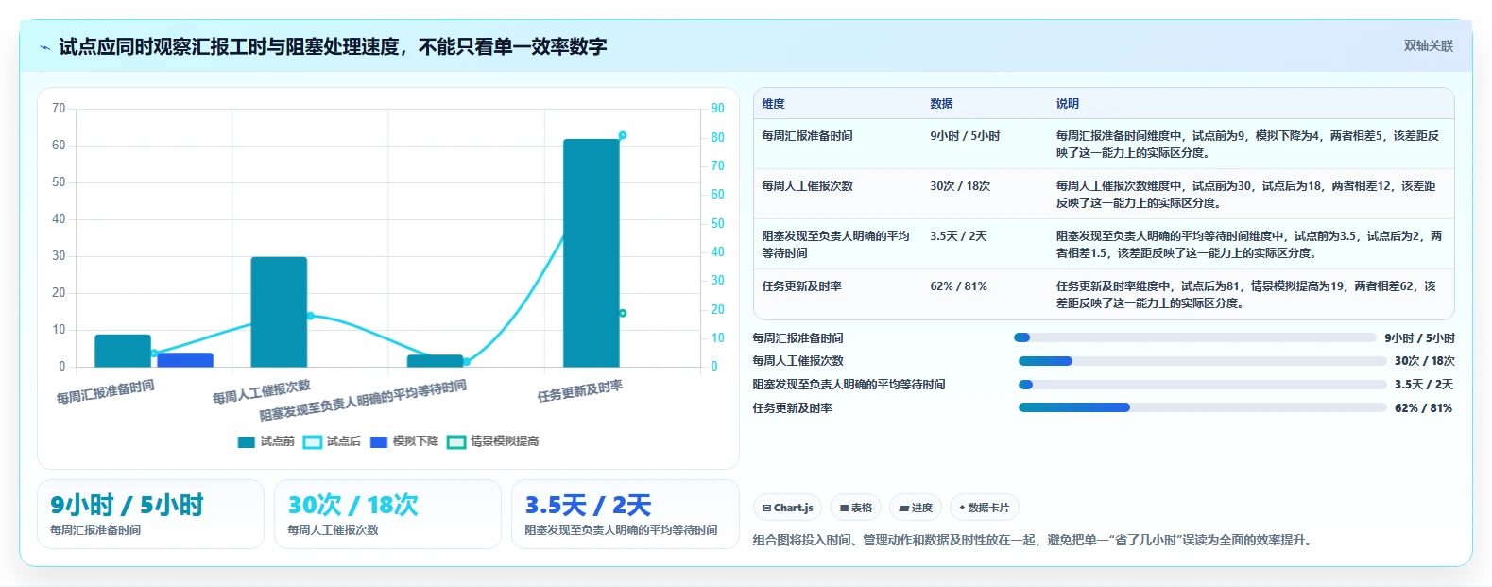The height and width of the screenshot is (587, 1492).
Task: Toggle the 模拟下降 legend item
Action: [x=404, y=441]
